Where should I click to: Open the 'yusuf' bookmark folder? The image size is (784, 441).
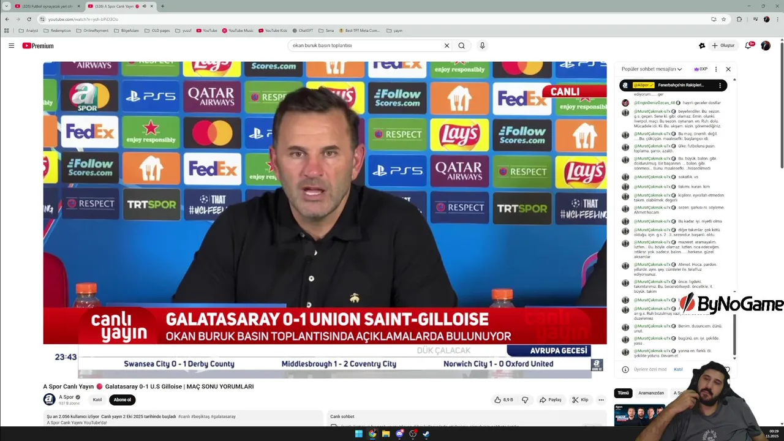pos(183,31)
